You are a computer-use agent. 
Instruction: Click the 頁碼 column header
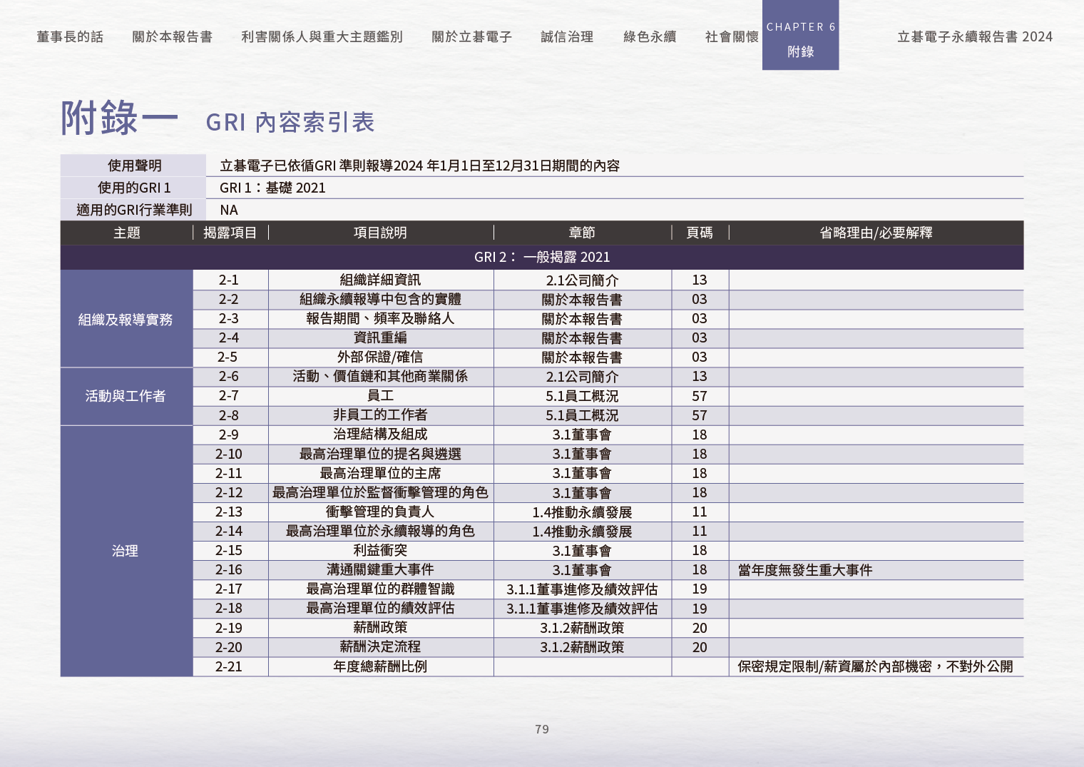click(x=700, y=233)
